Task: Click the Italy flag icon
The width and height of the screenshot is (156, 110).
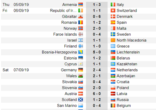Action: coord(113,4)
